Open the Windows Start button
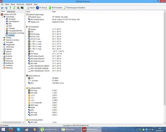Viewport: 166px width, 132px height. pos(3,129)
